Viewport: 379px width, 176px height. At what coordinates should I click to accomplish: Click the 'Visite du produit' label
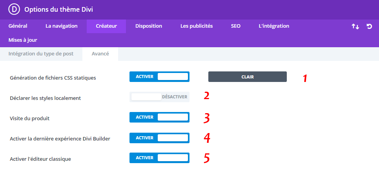tap(30, 119)
